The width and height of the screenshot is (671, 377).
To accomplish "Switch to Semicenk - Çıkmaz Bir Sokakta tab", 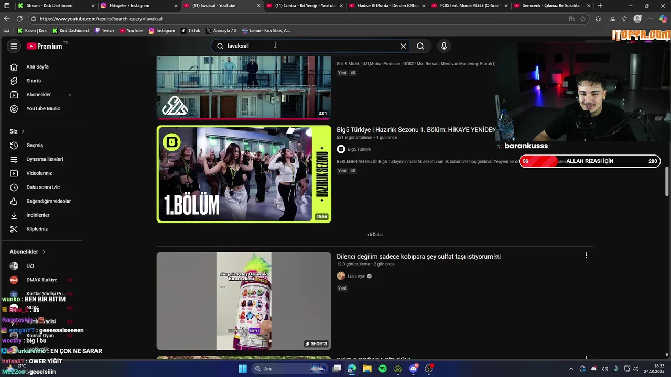I will point(553,5).
